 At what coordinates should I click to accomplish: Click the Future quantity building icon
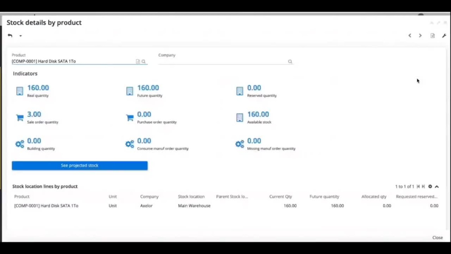point(130,91)
